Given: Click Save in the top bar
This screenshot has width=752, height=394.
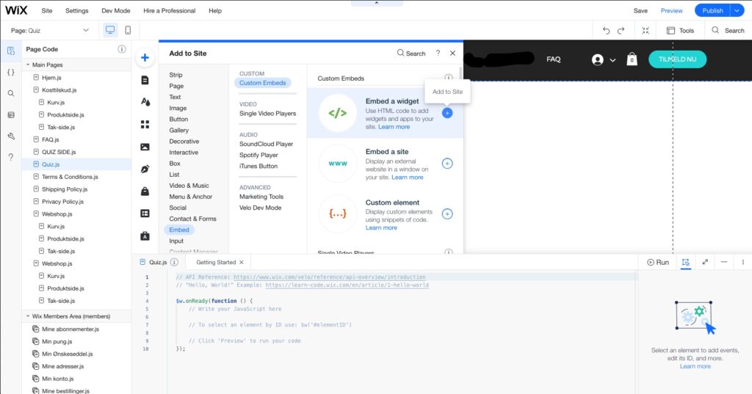Looking at the screenshot, I should [640, 10].
